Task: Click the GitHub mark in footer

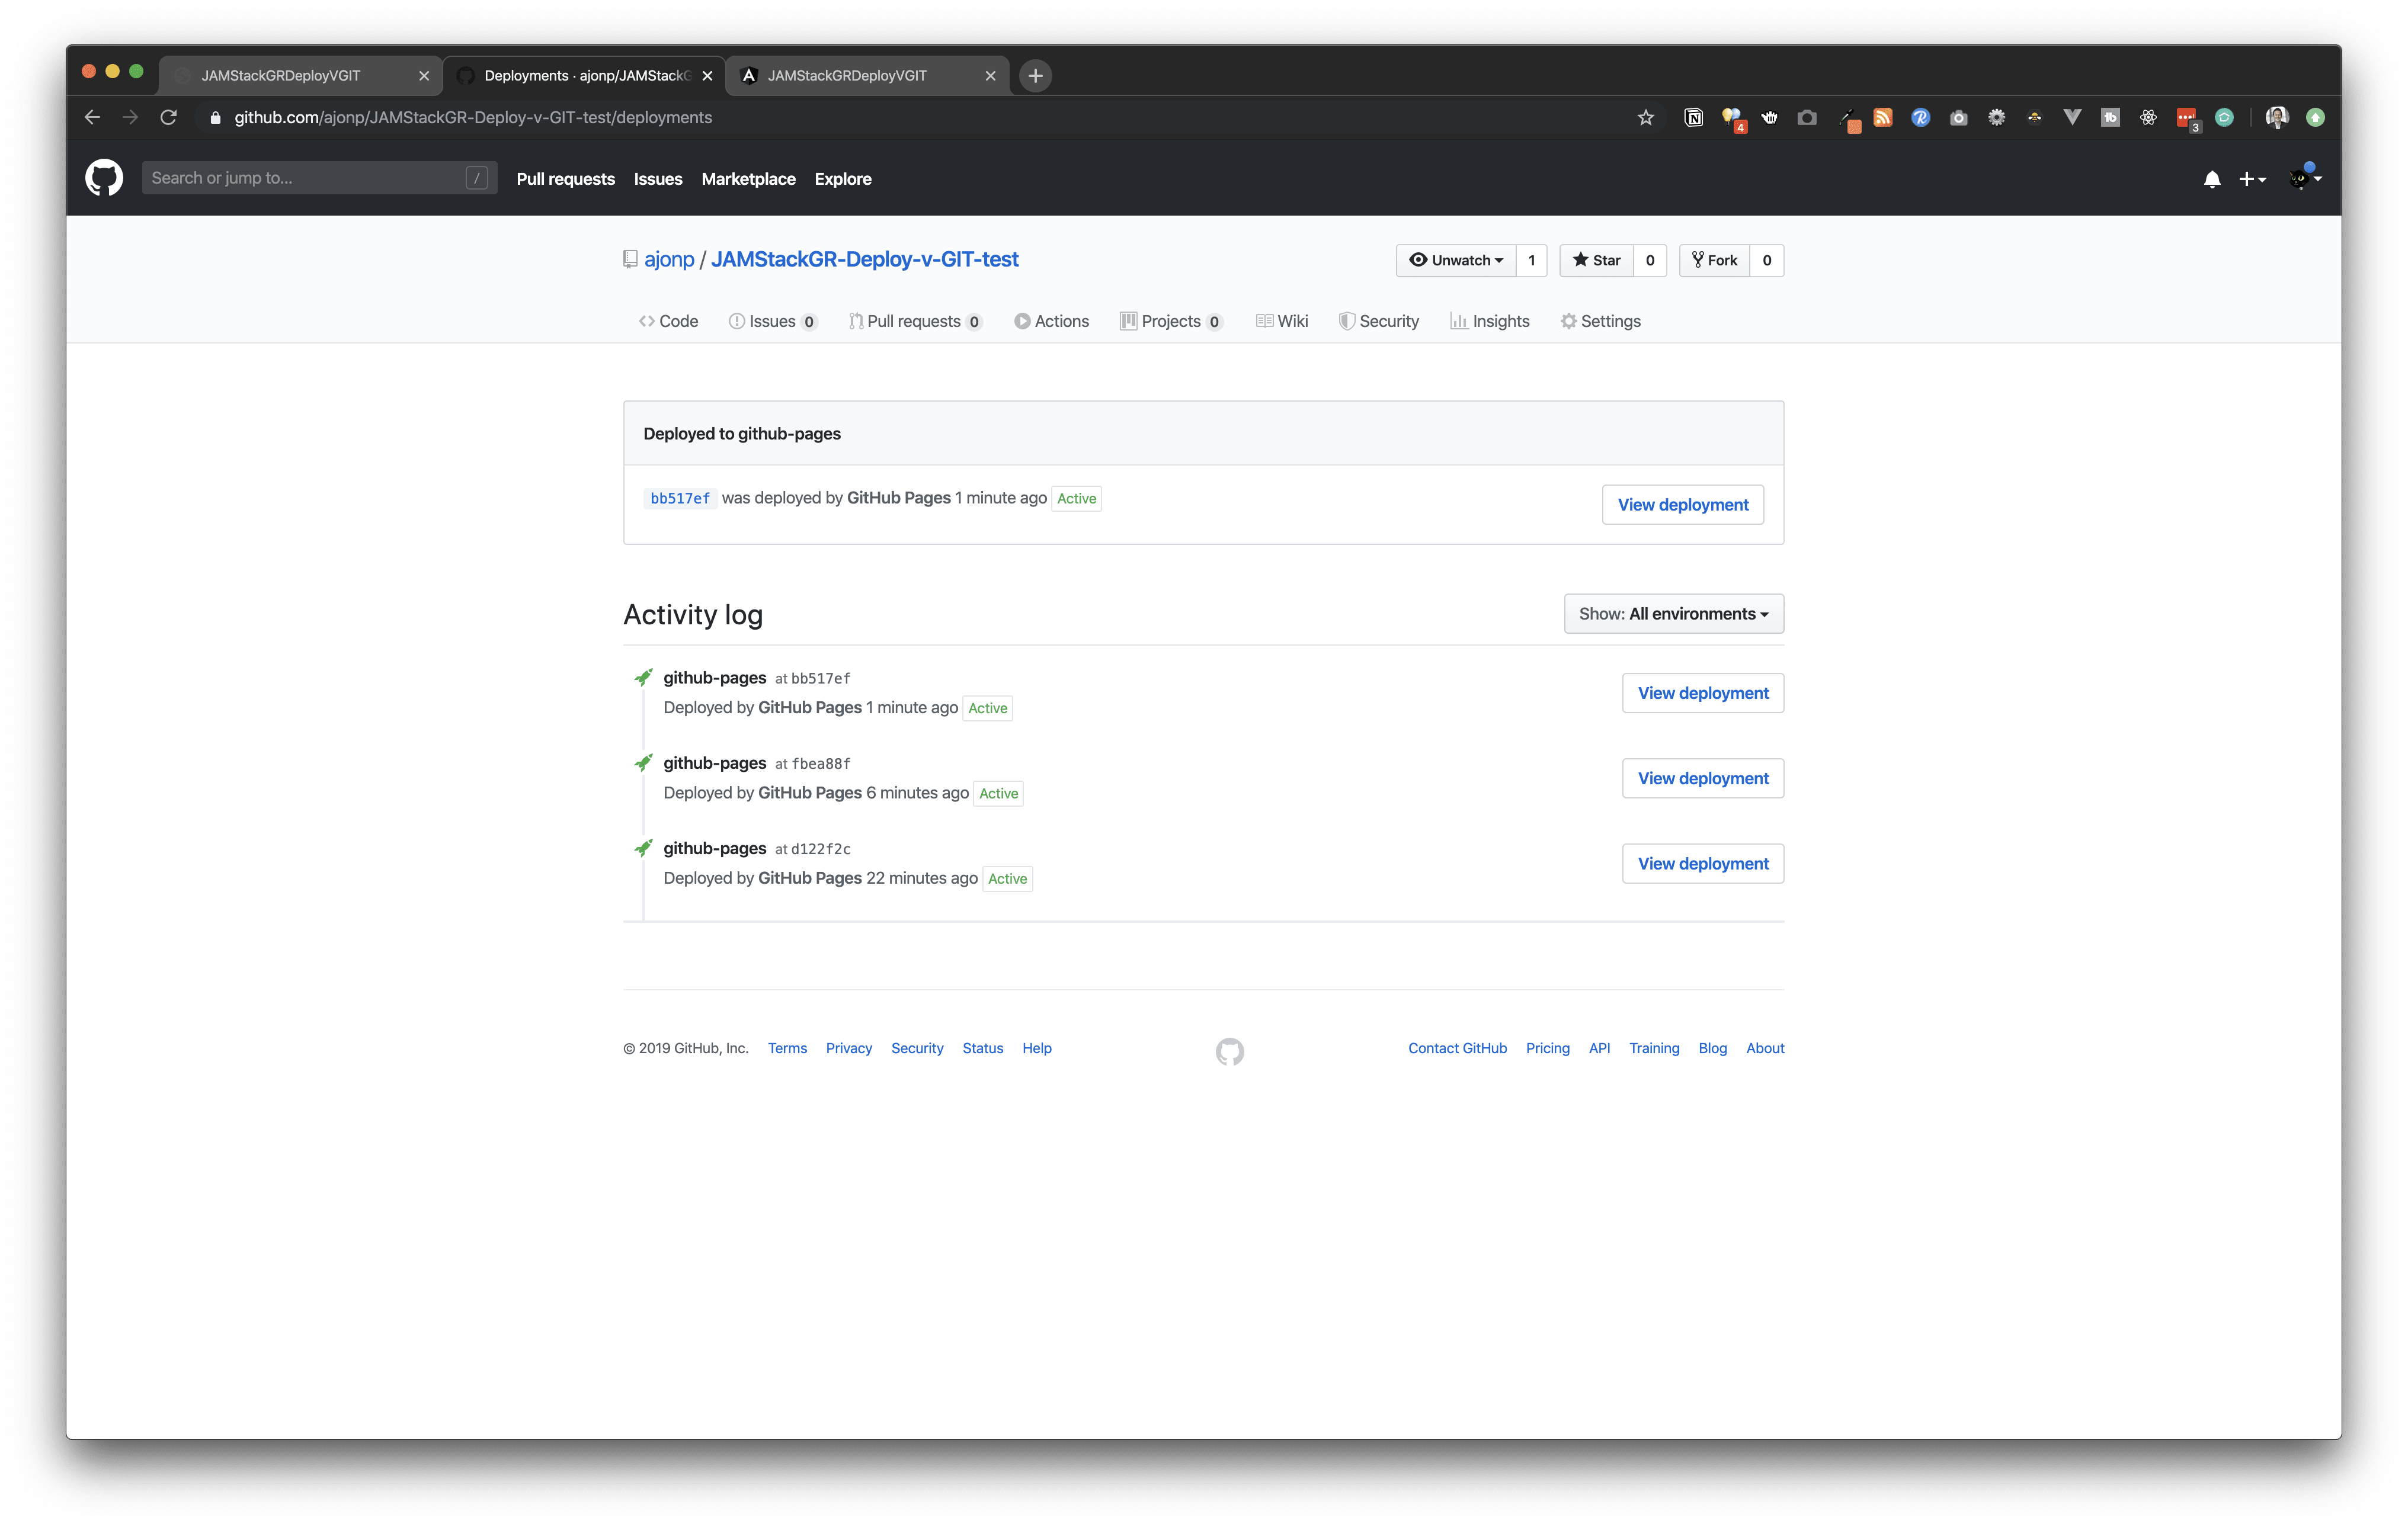Action: 1230,1051
